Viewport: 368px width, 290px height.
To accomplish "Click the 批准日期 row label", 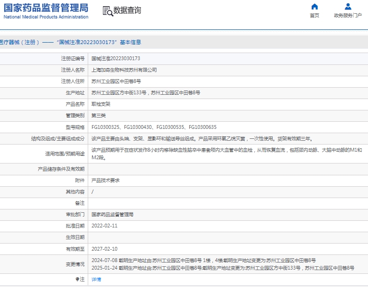I will coord(75,226).
